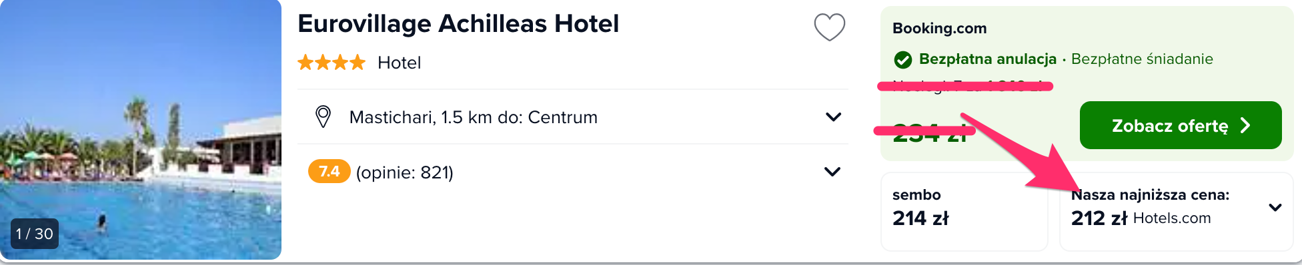Click the Booking.com provider name
Screen dimensions: 1302x265
tap(939, 29)
